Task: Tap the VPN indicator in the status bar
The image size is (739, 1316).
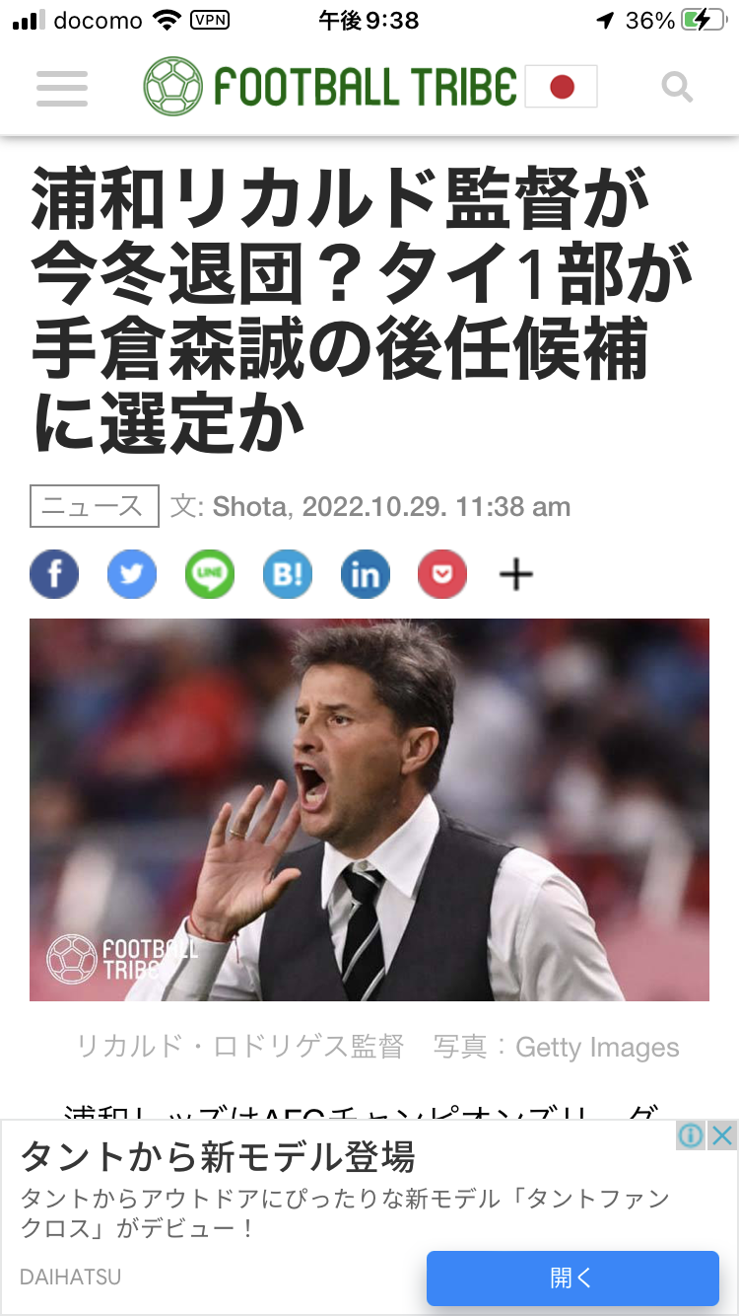Action: pyautogui.click(x=210, y=19)
